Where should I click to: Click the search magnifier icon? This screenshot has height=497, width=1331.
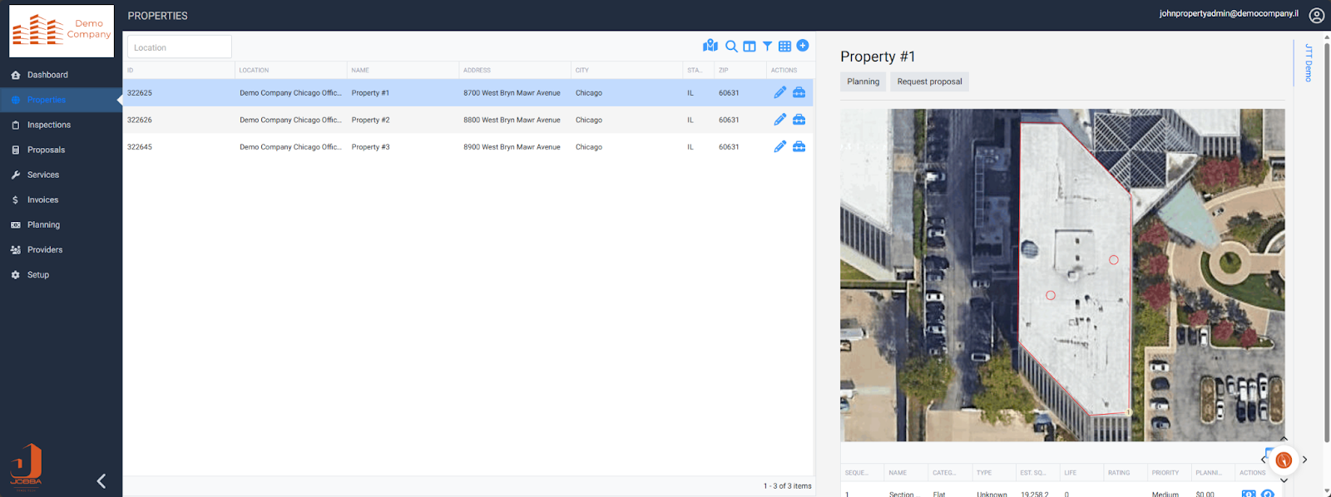(x=731, y=47)
